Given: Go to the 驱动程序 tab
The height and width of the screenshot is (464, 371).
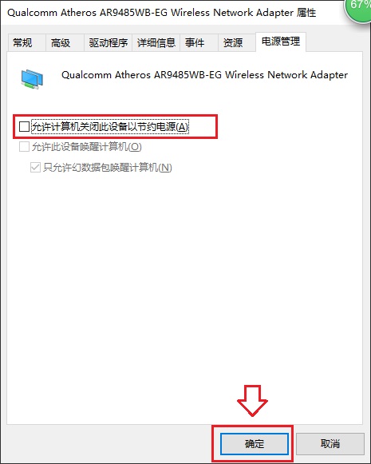Looking at the screenshot, I should [108, 43].
